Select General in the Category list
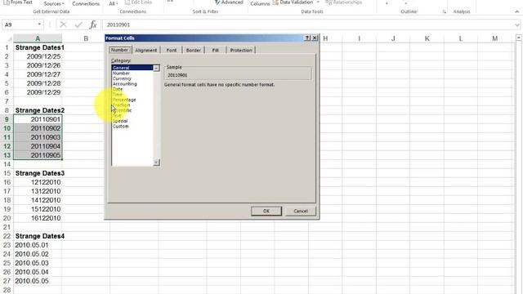Image resolution: width=523 pixels, height=294 pixels. click(132, 68)
